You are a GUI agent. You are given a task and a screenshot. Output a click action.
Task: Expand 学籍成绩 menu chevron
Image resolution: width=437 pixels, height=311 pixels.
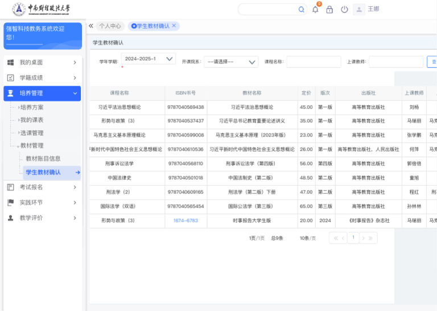click(x=75, y=78)
